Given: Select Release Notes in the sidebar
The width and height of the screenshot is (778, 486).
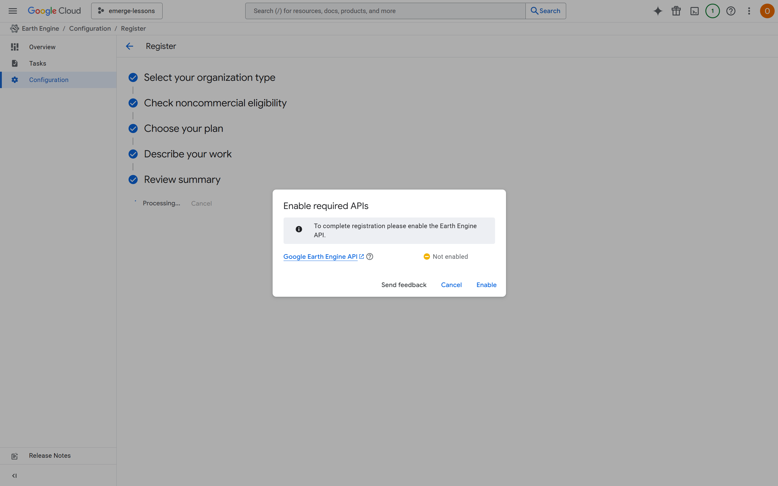Looking at the screenshot, I should tap(50, 455).
